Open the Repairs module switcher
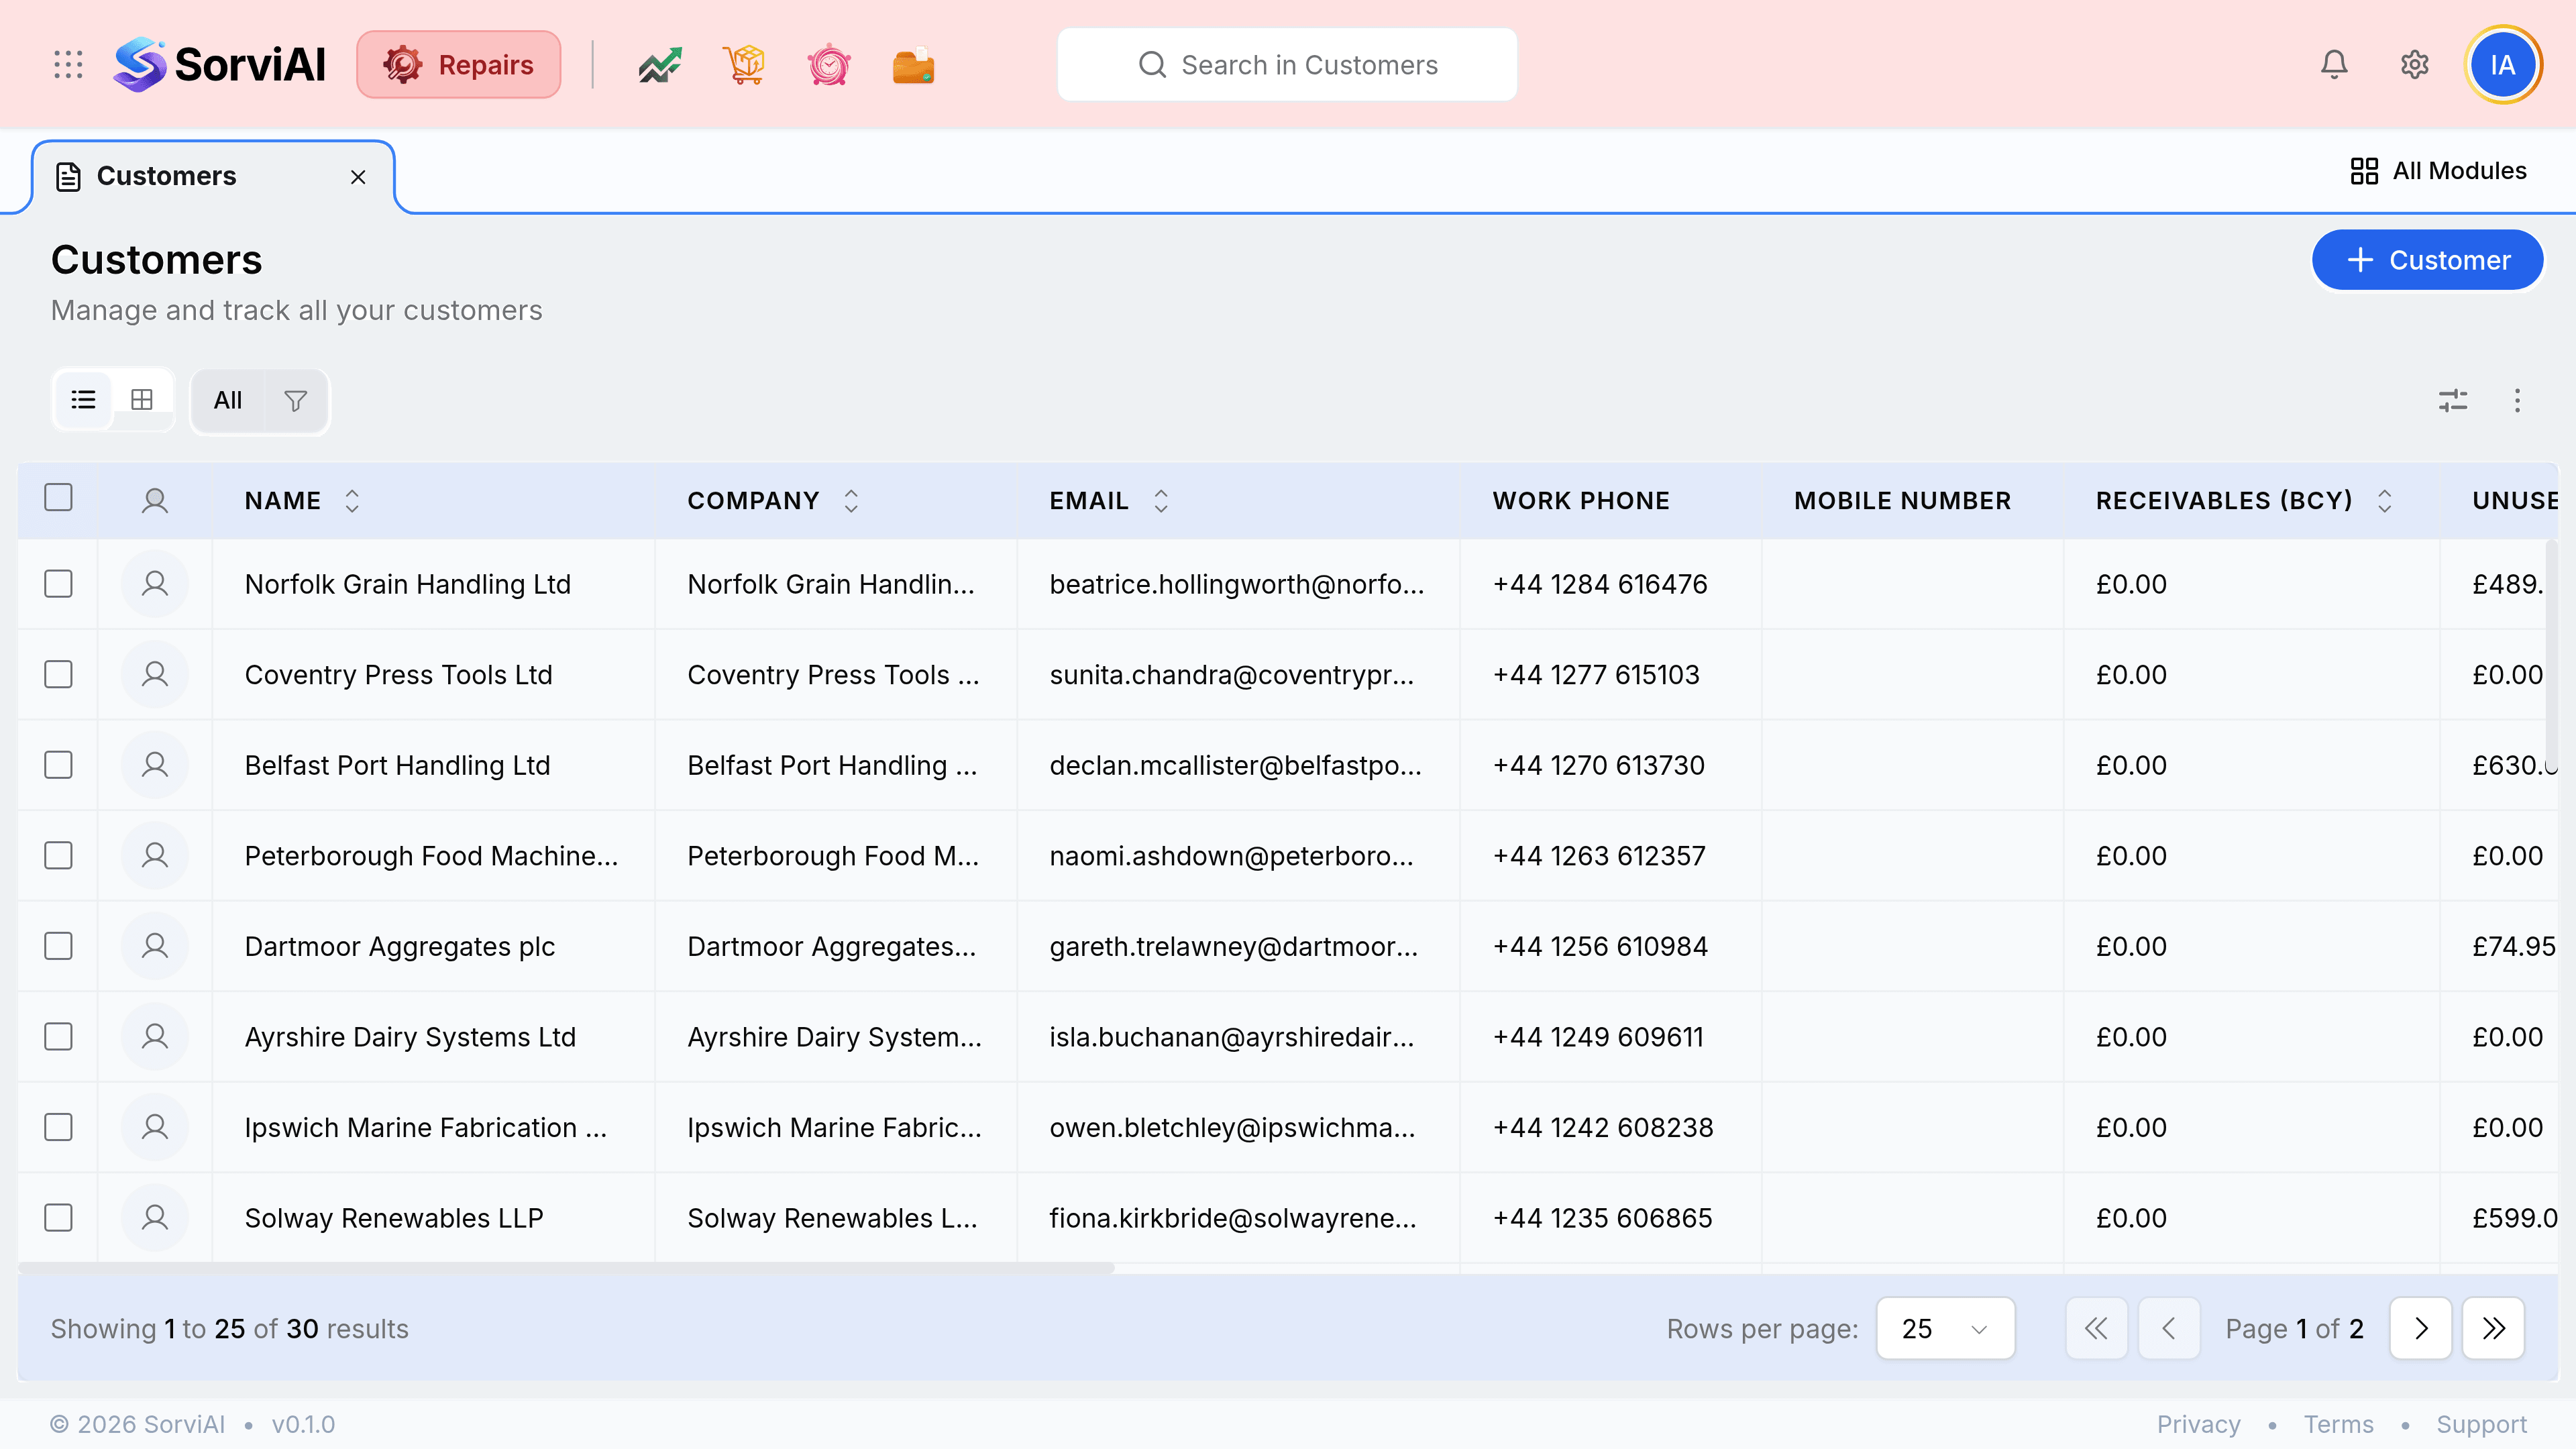 (x=459, y=65)
